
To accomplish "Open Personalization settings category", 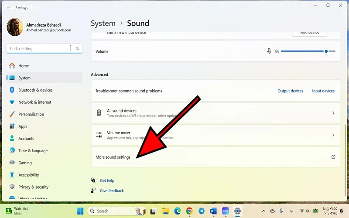I will (x=31, y=114).
